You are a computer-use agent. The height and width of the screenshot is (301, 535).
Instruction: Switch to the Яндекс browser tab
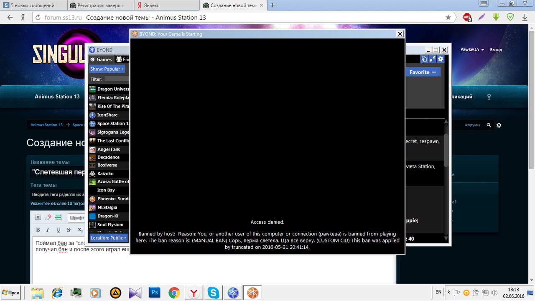click(167, 5)
